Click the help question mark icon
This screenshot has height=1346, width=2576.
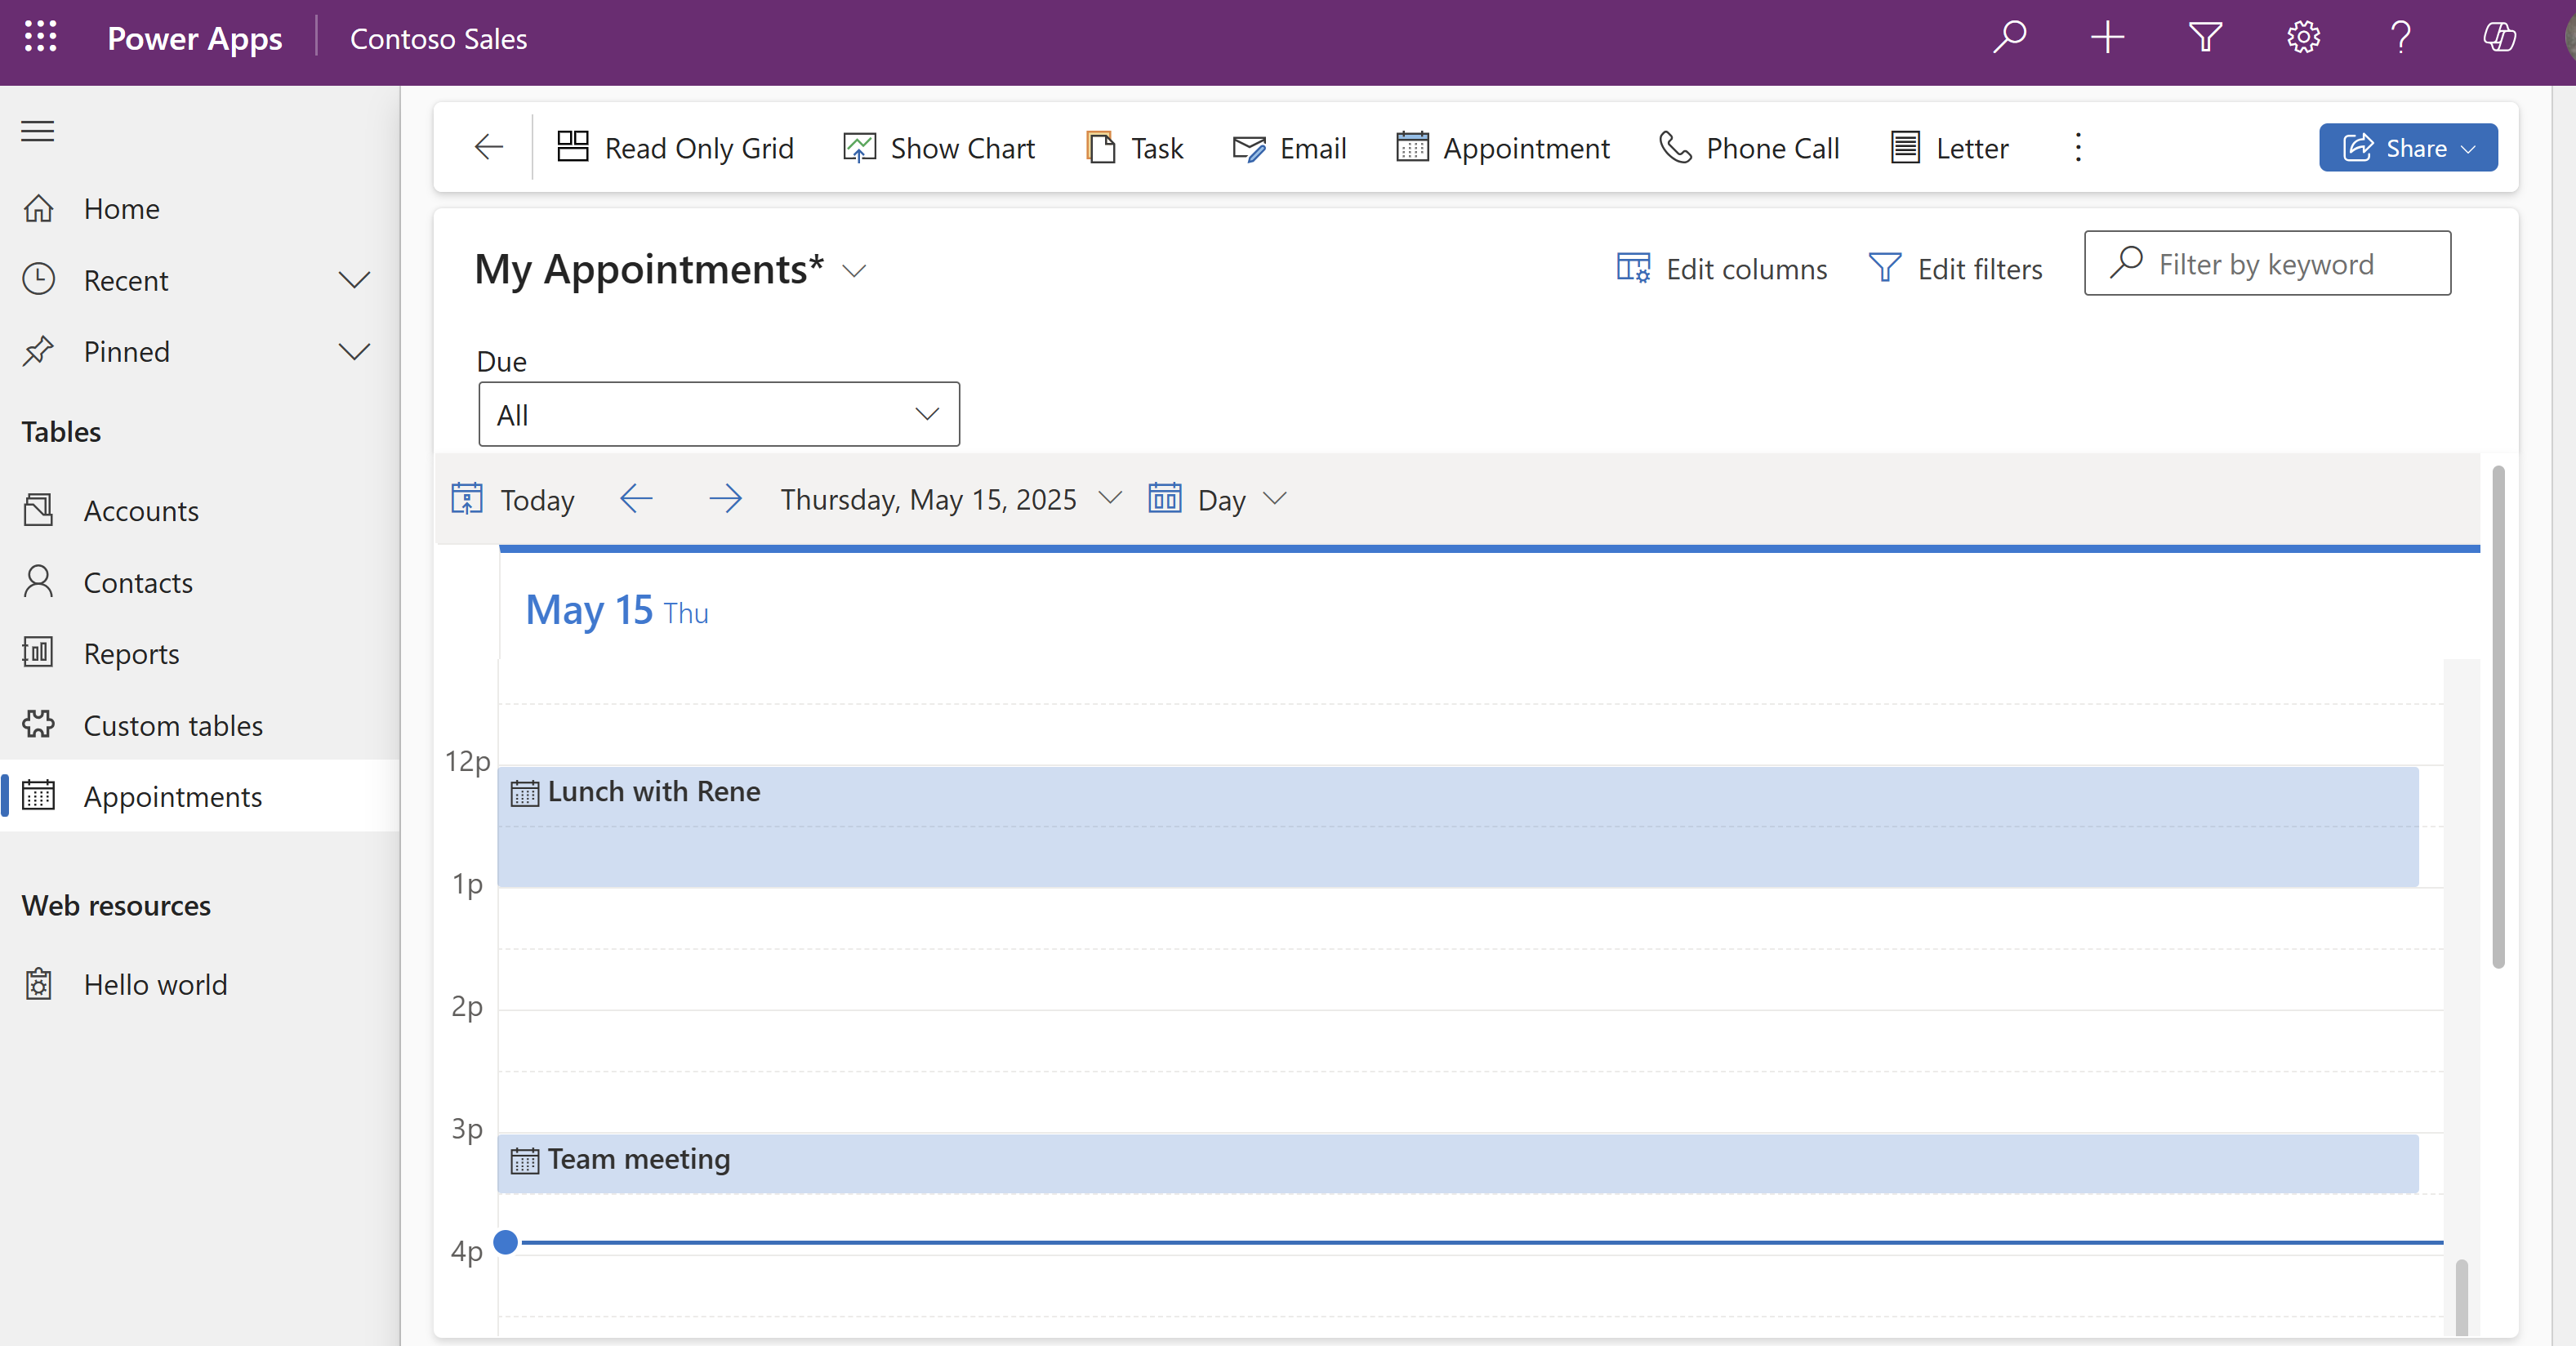[2400, 38]
